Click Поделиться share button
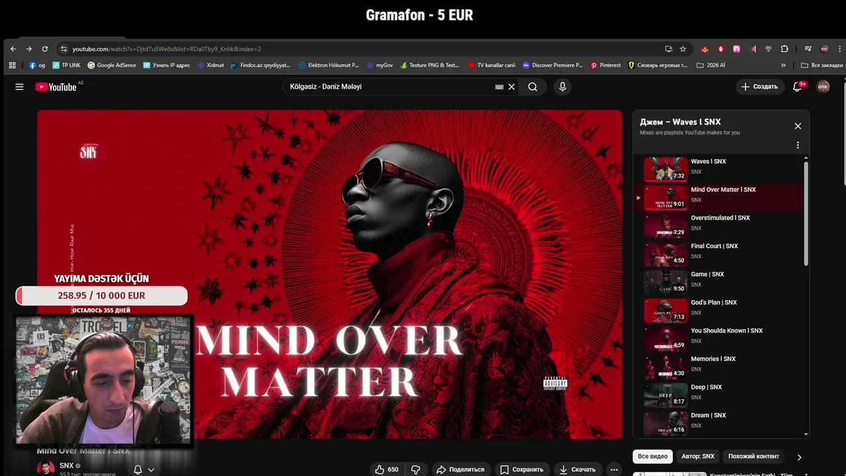The height and width of the screenshot is (476, 846). (x=461, y=469)
